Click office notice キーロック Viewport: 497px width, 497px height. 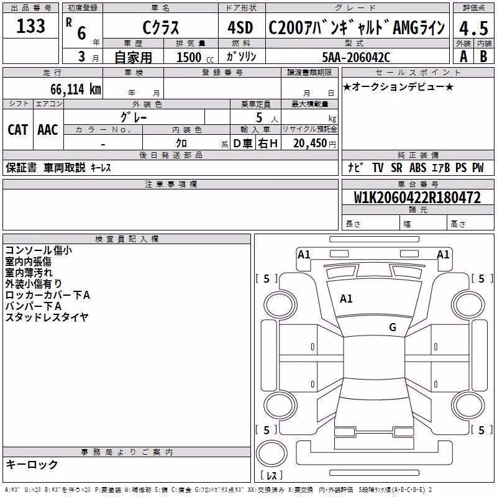[x=32, y=464]
